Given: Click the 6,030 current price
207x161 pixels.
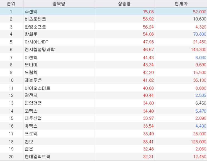Looking at the screenshot, I should coord(201,58).
